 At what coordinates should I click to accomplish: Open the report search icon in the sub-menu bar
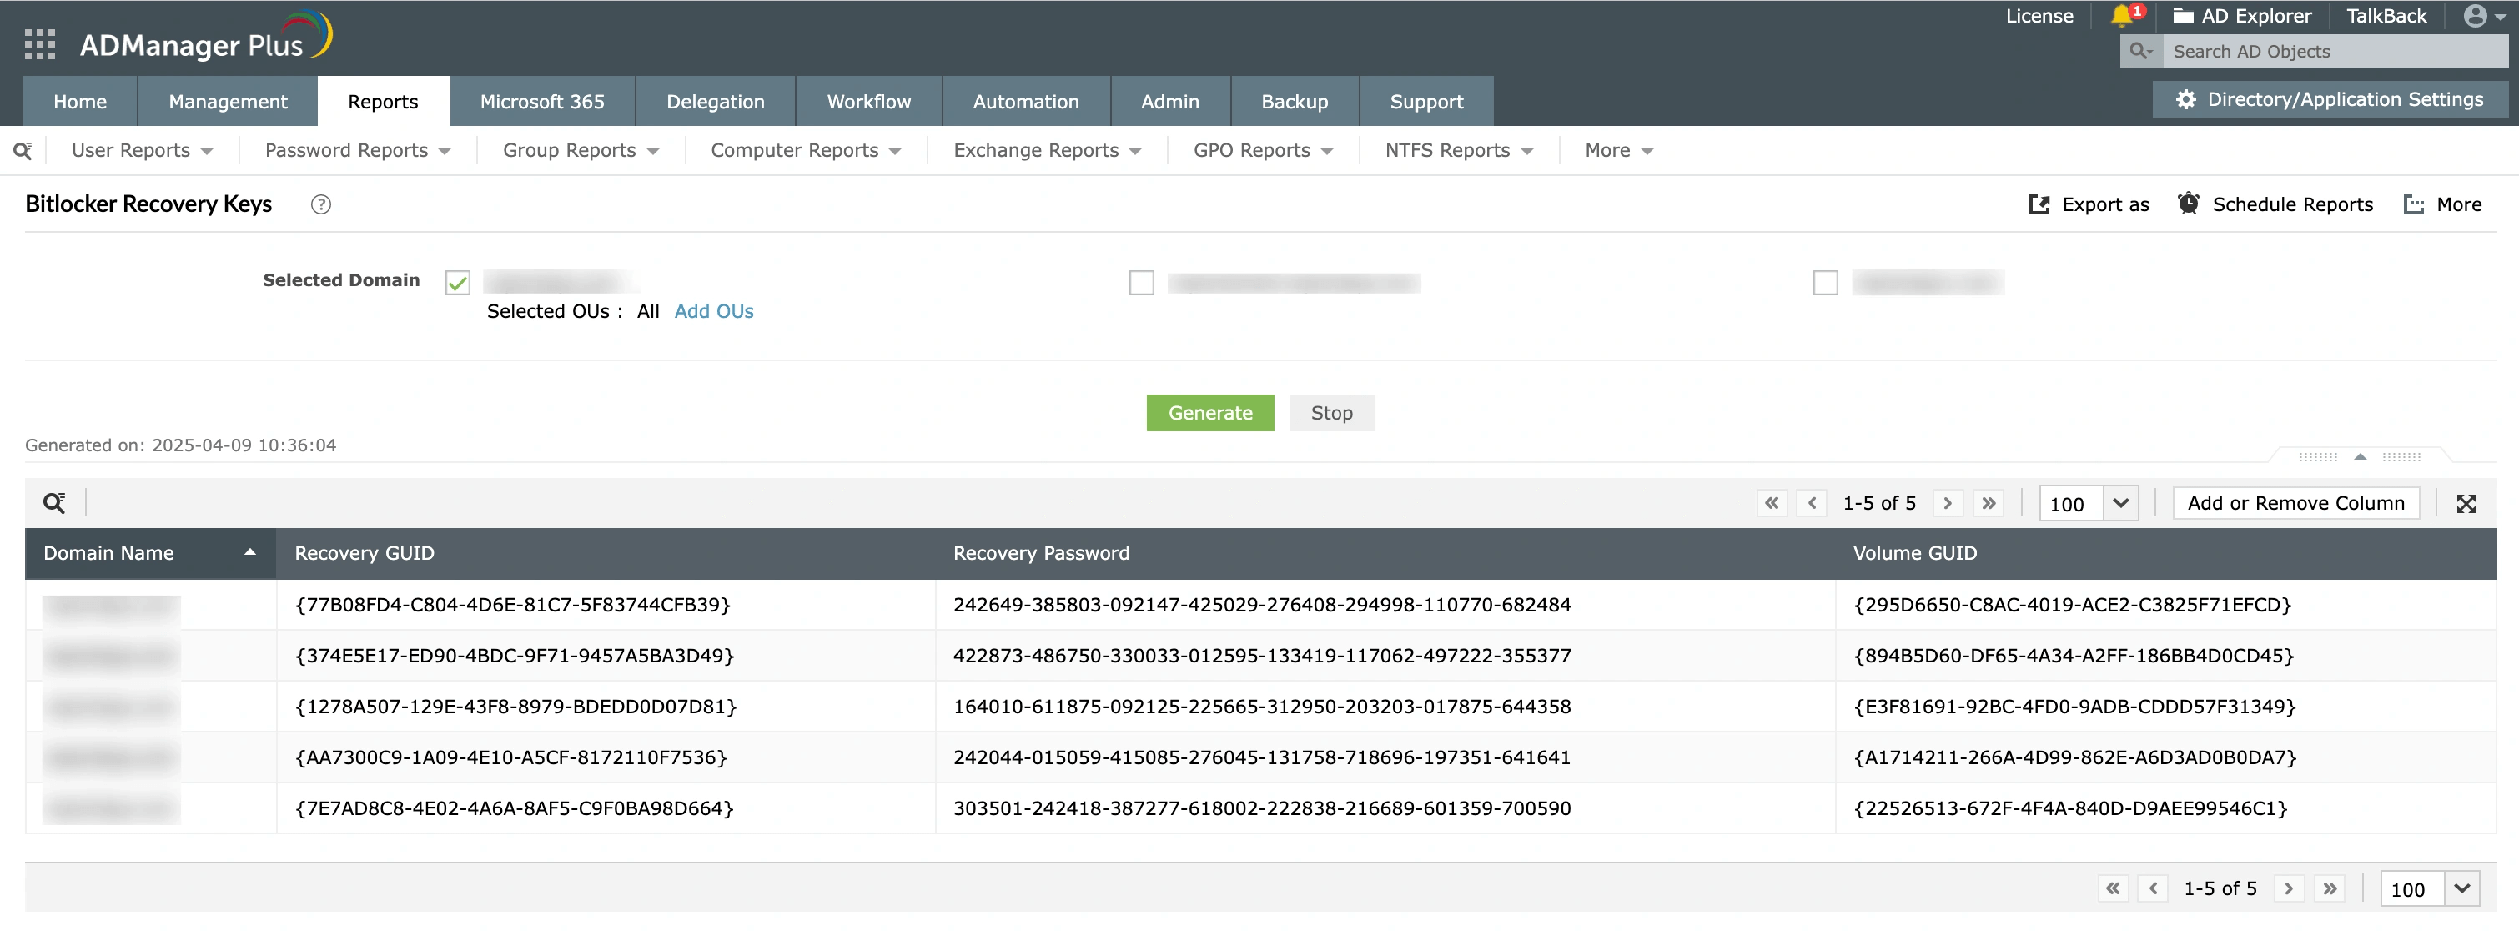click(23, 151)
